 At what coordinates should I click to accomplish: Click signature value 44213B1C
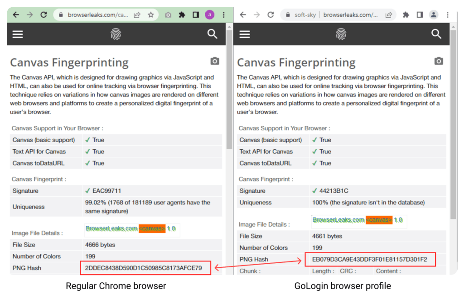coord(334,191)
